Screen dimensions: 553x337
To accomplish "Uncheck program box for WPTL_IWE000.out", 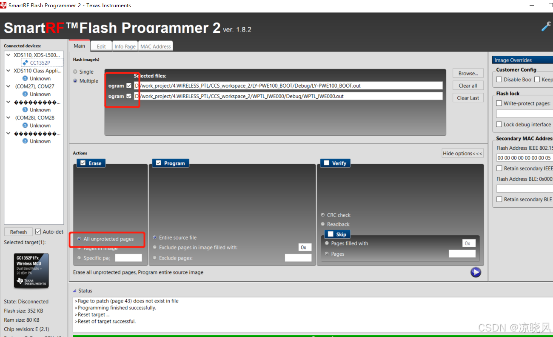I will click(x=129, y=96).
